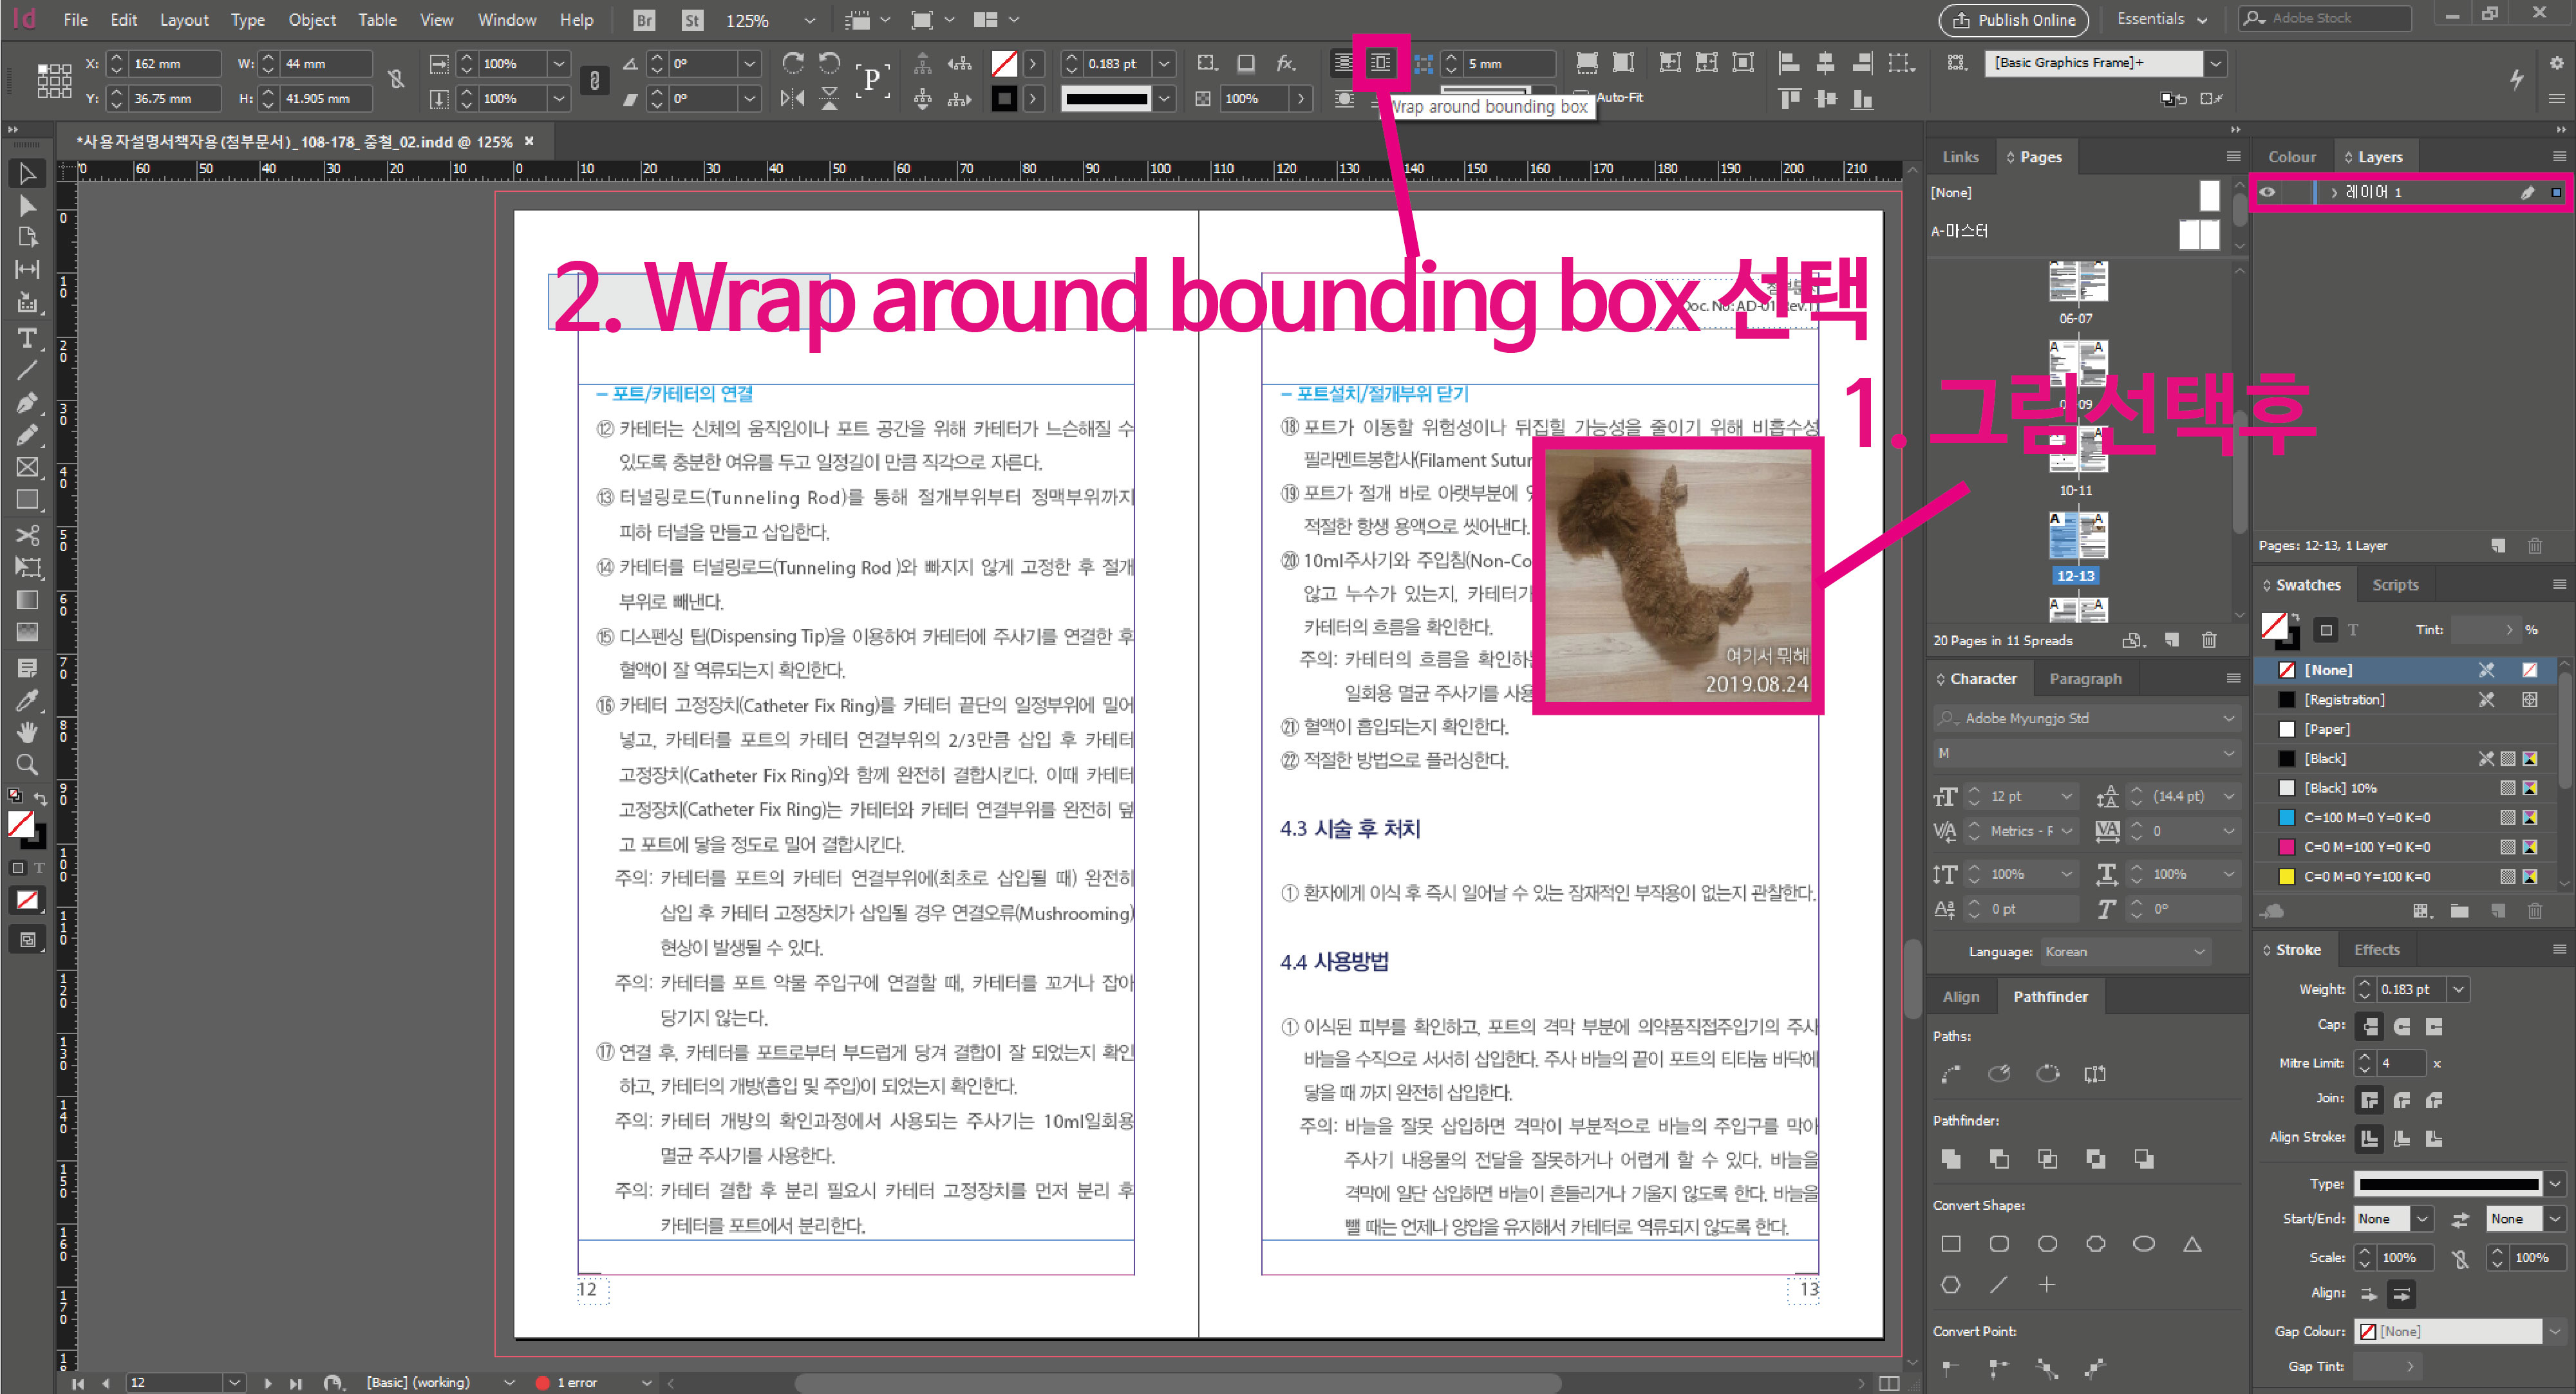Switch to the Paragraph tab

(2085, 678)
